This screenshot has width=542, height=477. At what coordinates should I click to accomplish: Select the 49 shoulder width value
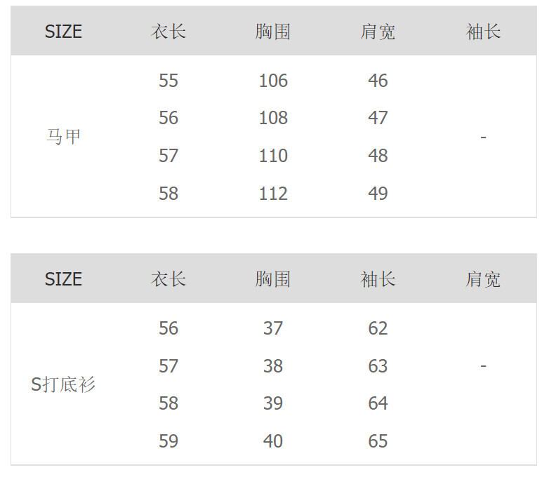tap(378, 194)
